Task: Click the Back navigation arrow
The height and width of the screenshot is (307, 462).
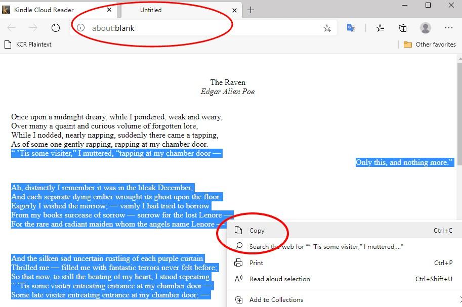Action: click(x=13, y=28)
